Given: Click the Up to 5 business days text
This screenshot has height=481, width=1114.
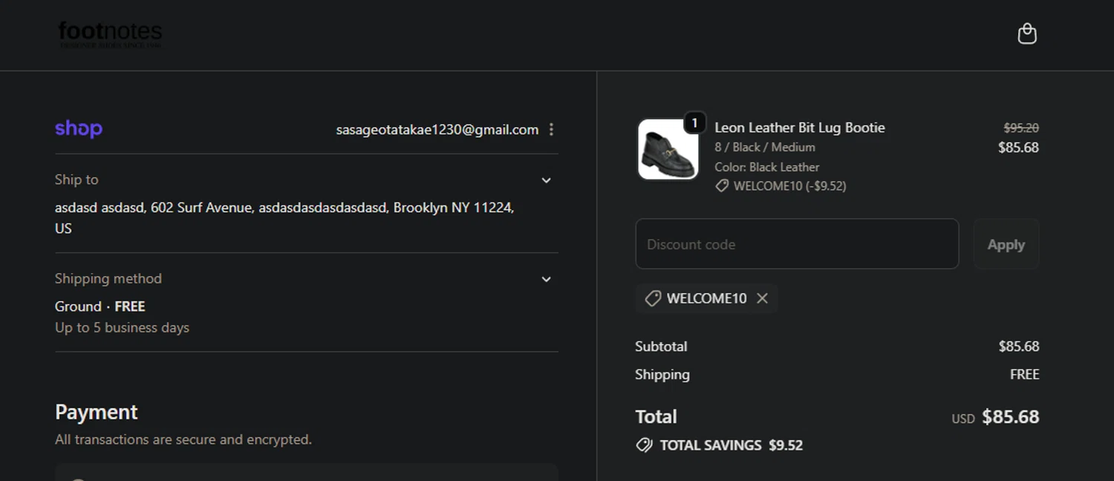Looking at the screenshot, I should (x=122, y=327).
